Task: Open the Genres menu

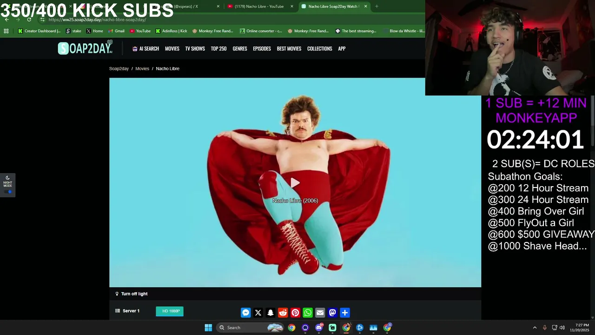Action: tap(240, 48)
